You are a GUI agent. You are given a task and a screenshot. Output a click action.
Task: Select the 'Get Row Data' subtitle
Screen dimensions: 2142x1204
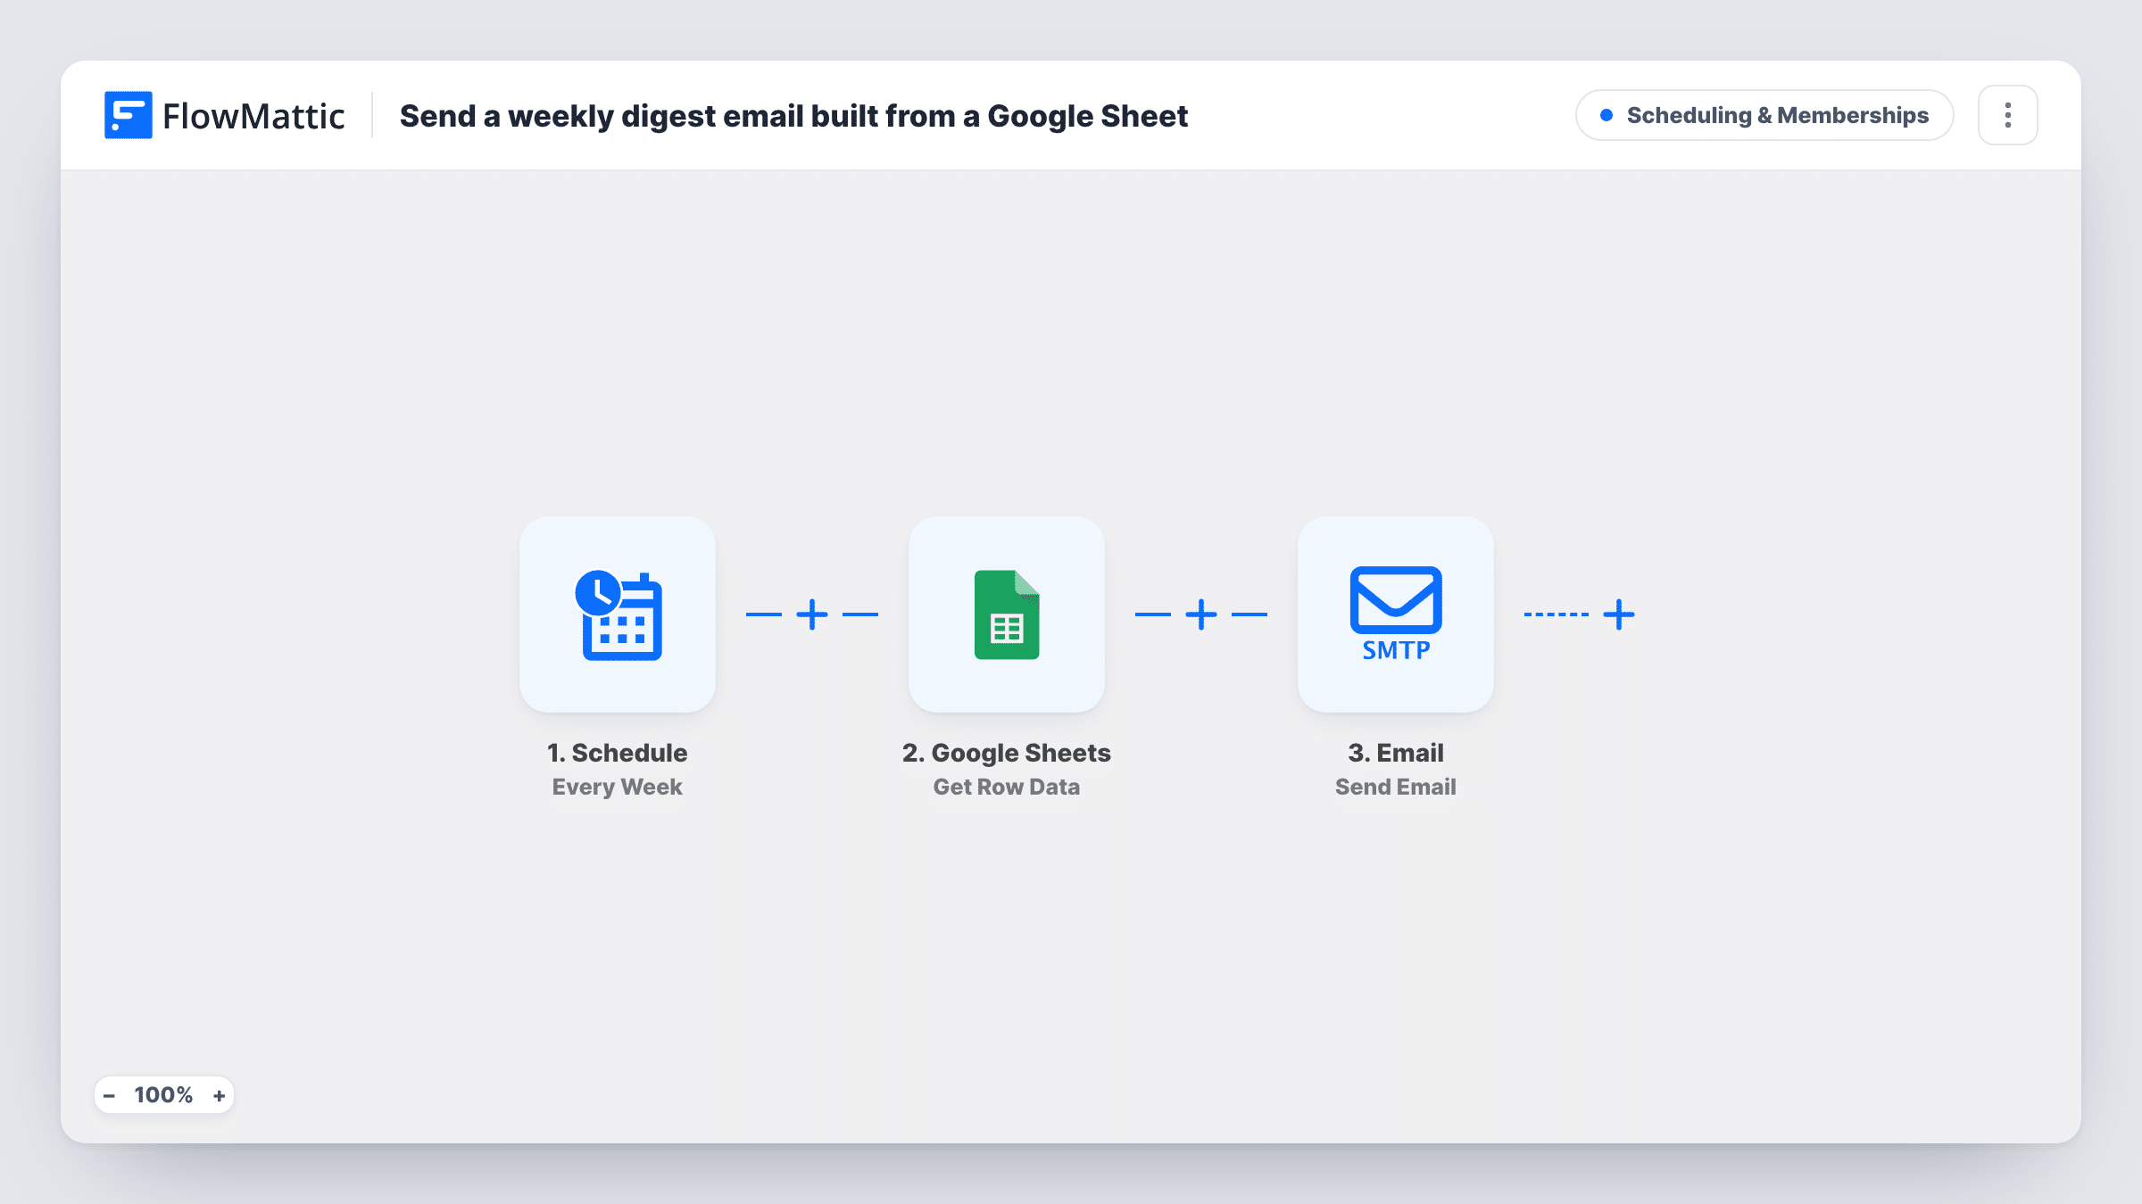click(x=1007, y=787)
